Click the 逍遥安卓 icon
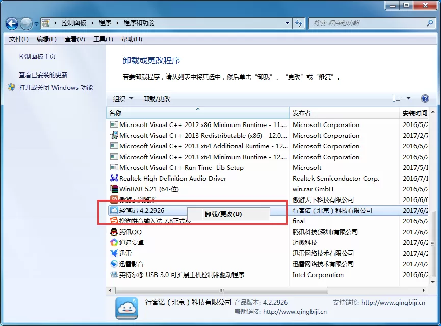Screen dimensions: 441x326 pos(114,242)
